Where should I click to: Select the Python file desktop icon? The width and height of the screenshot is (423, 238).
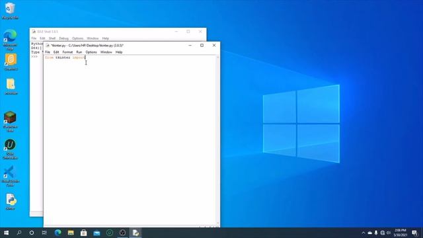pos(11,202)
